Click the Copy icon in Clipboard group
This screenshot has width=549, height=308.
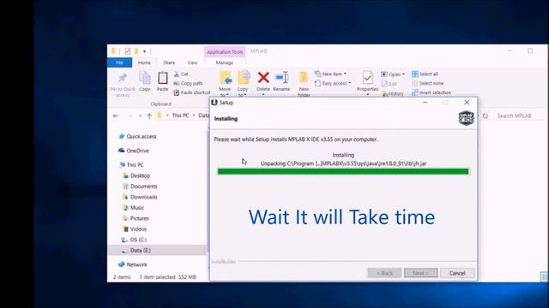(145, 78)
